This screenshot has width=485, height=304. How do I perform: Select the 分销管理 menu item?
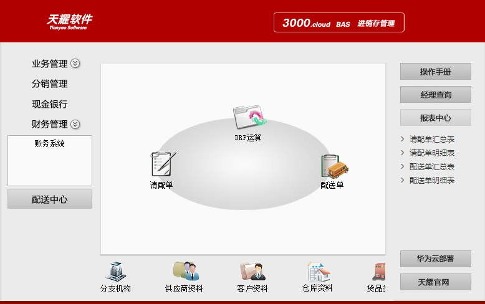tap(49, 83)
